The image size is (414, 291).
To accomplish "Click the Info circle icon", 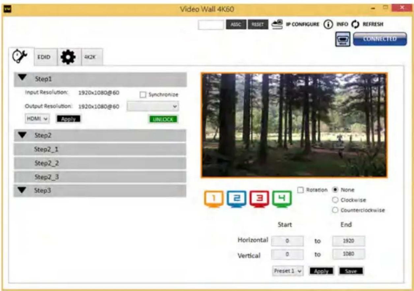I will point(328,24).
